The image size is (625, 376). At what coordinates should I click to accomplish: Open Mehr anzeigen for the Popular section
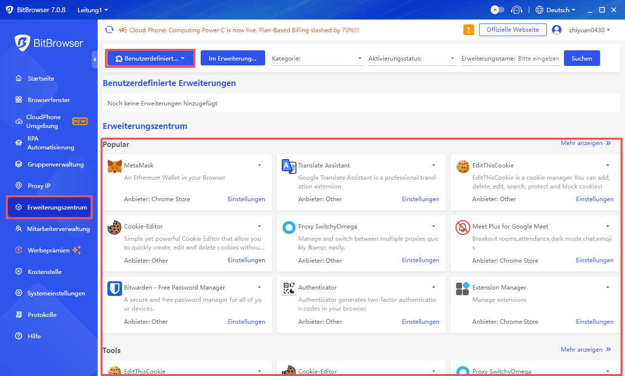[x=586, y=143]
